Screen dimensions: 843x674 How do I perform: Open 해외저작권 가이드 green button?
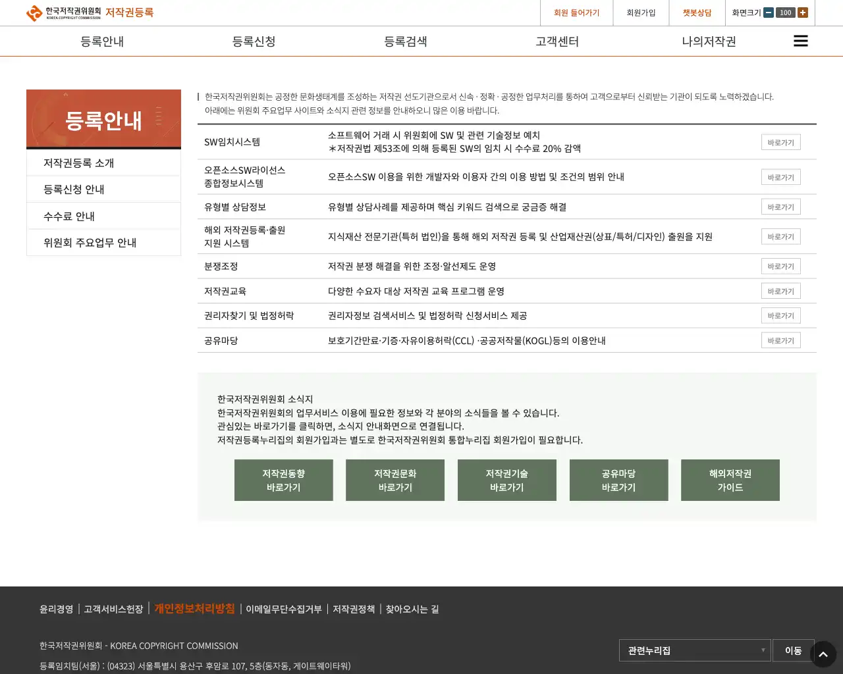point(730,480)
